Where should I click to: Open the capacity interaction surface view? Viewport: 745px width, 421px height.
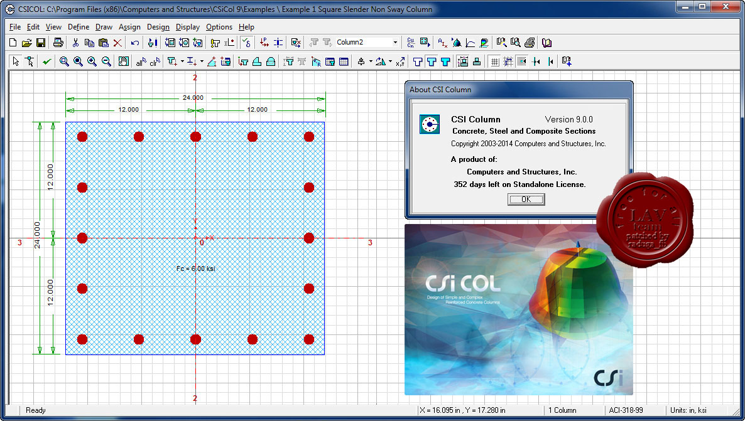click(457, 42)
